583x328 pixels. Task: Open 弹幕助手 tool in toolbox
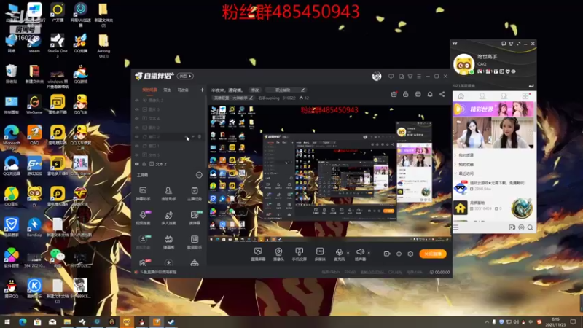click(x=143, y=194)
